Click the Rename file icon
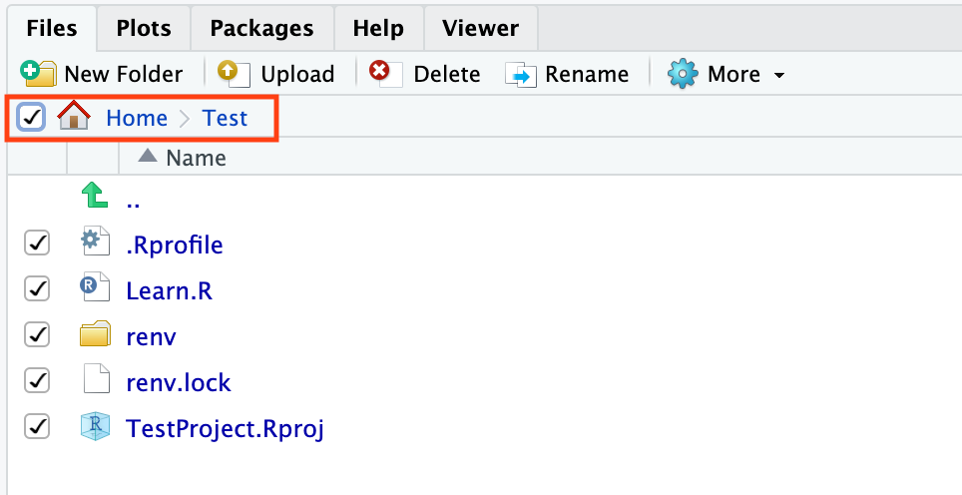 (521, 74)
